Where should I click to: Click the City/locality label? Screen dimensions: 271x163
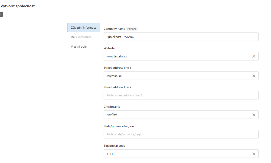pyautogui.click(x=112, y=107)
